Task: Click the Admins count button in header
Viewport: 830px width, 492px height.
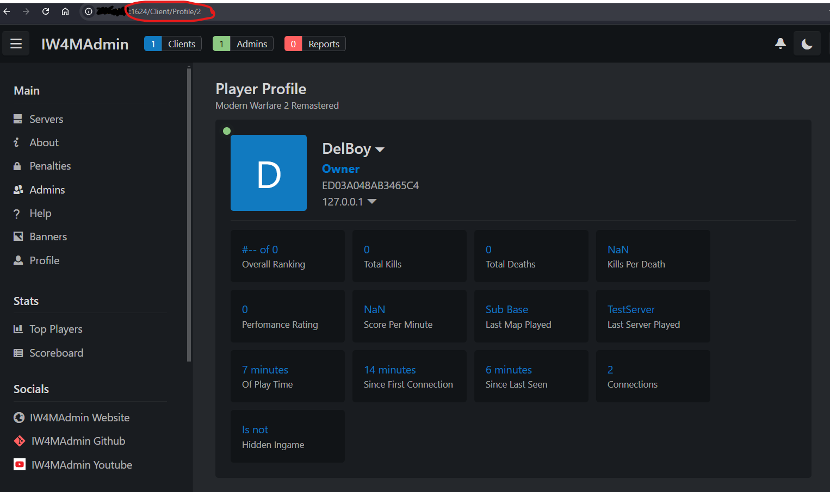Action: (x=243, y=43)
